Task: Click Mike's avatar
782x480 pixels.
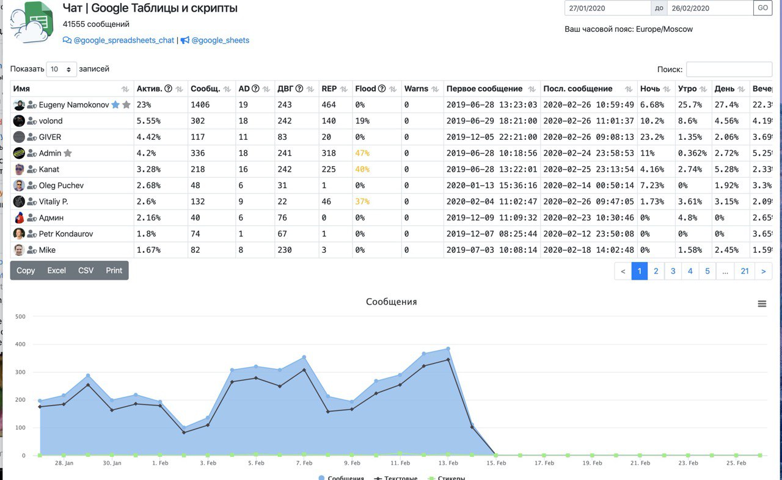Action: [x=19, y=250]
